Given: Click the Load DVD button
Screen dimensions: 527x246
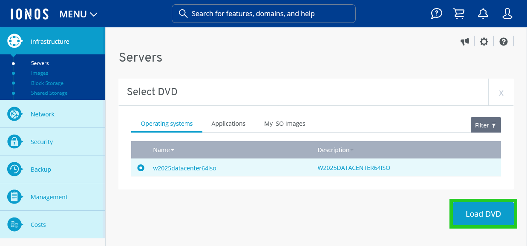Looking at the screenshot, I should (x=483, y=214).
